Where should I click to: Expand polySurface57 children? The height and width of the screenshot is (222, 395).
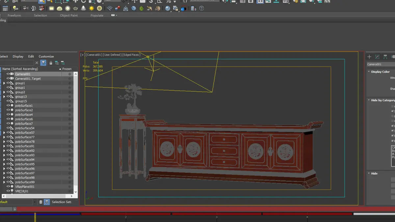point(4,133)
